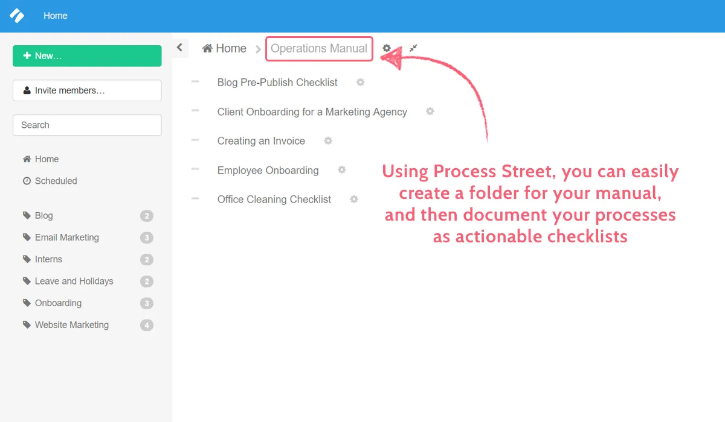Select the Email Marketing tag
725x422 pixels.
tap(61, 238)
